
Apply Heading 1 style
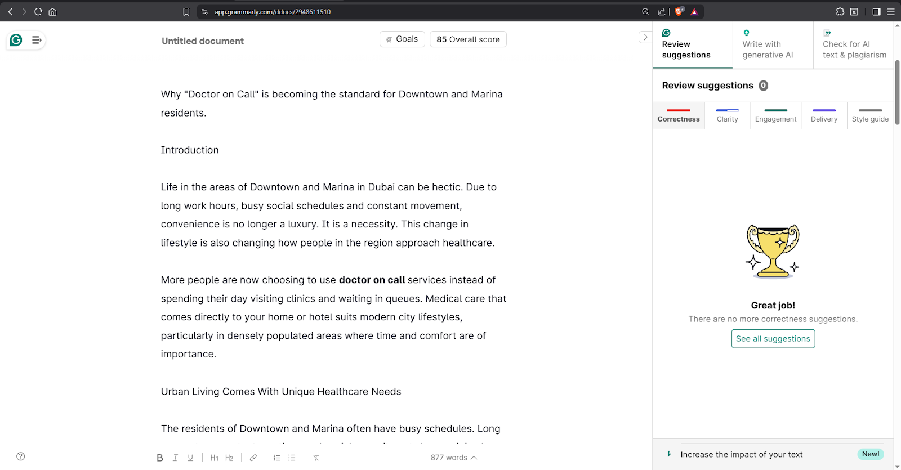(214, 458)
